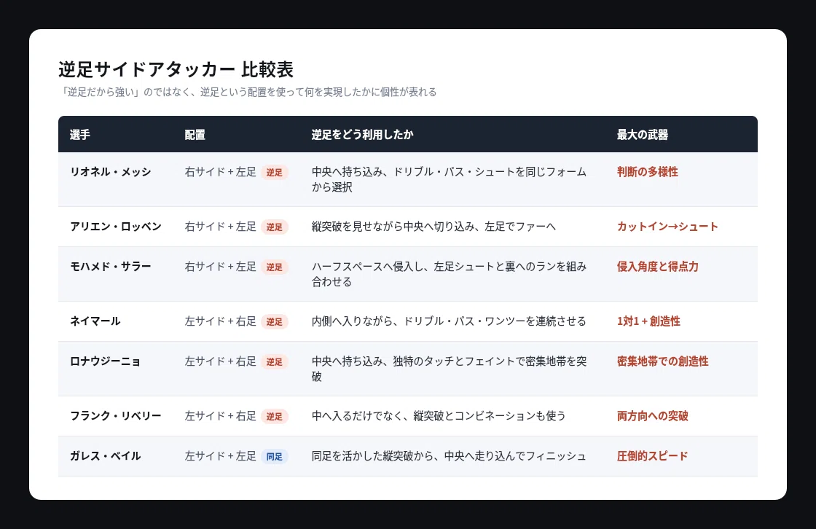Click the weapon text 1対1 + 創造性
This screenshot has width=816, height=529.
tap(648, 321)
